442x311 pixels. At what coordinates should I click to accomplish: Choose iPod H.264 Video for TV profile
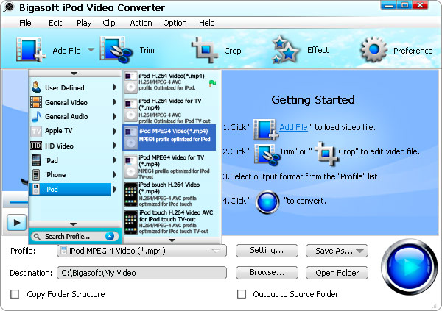click(x=170, y=110)
